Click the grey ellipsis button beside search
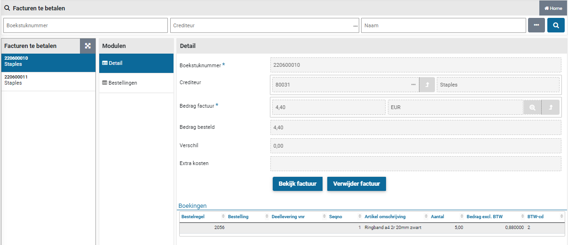Image resolution: width=568 pixels, height=245 pixels. 536,25
